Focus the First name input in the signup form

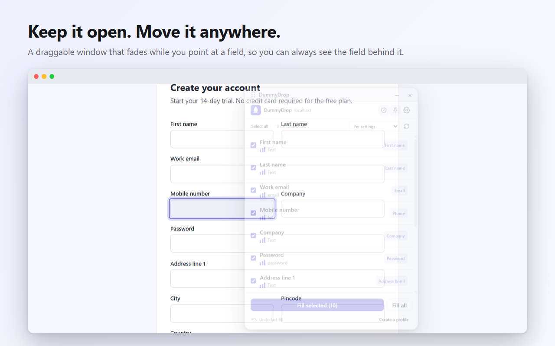point(222,139)
